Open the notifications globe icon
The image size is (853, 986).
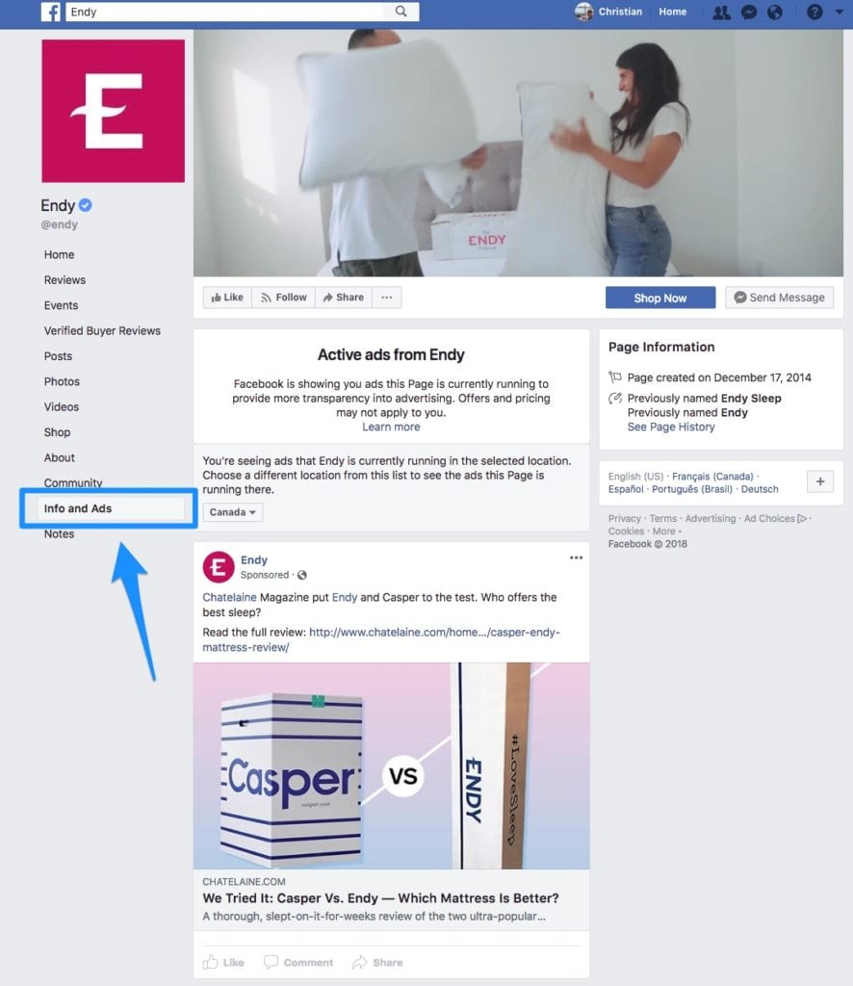[775, 12]
